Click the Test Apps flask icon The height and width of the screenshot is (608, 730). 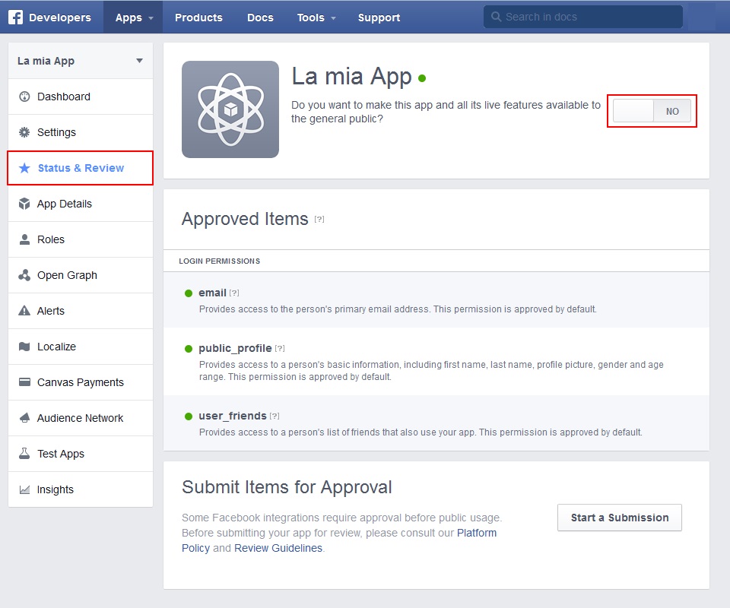[24, 454]
